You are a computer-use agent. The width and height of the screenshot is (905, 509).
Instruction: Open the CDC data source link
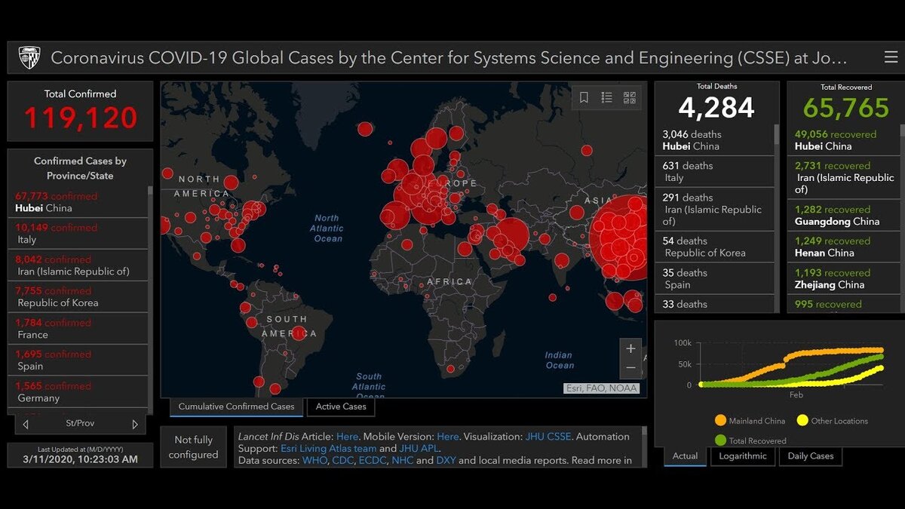342,461
